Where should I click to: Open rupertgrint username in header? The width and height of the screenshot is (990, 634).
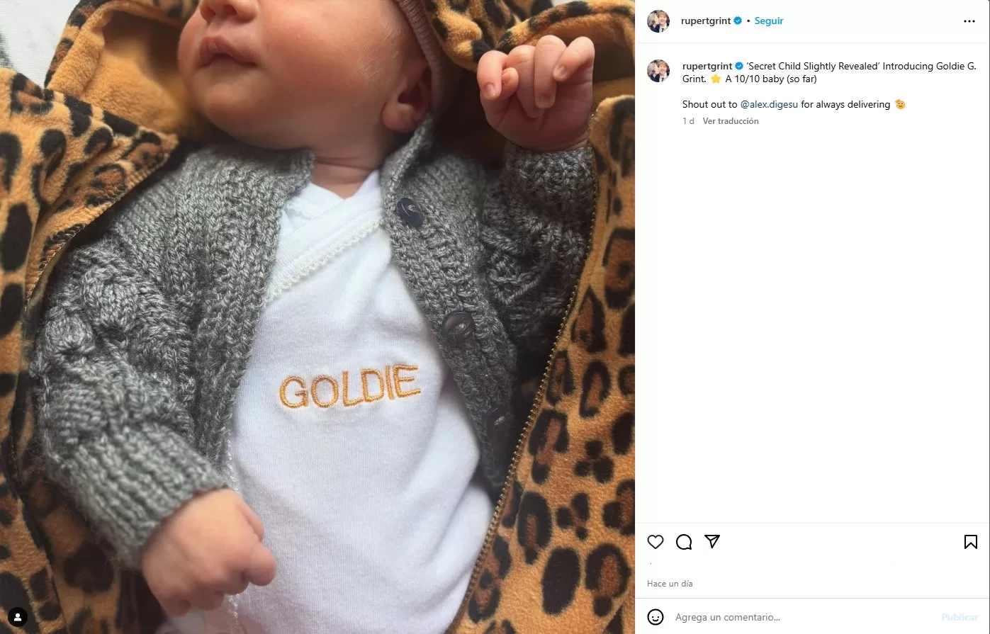pos(706,21)
